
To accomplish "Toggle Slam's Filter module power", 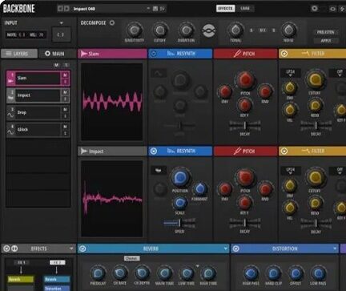I will coord(284,54).
